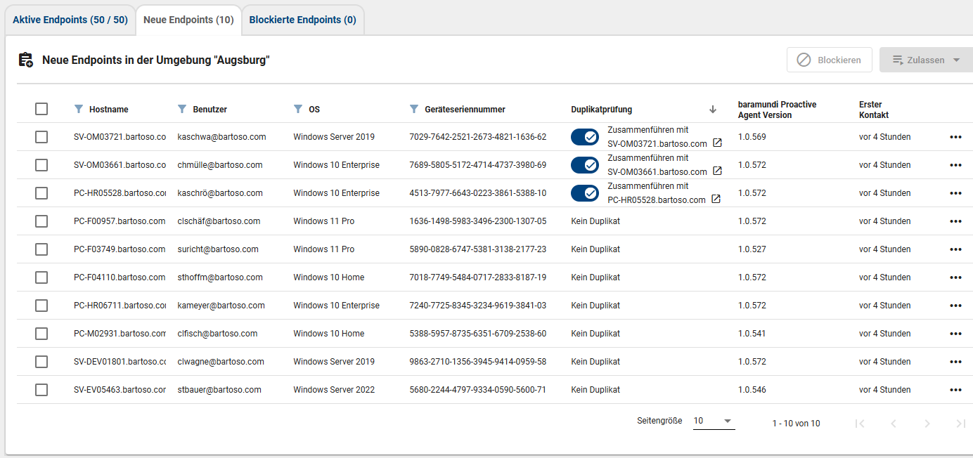
Task: Click the Hostname column filter icon
Action: click(x=78, y=109)
